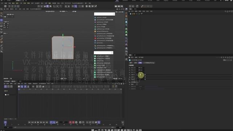
Task: Toggle the sound speaker icon in playback bar
Action: pos(57,122)
